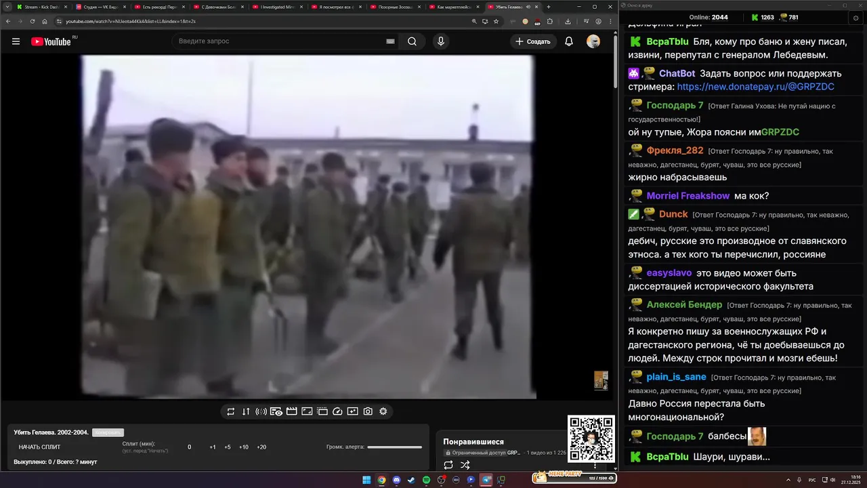
Task: Add +10 minutes to split
Action: click(x=244, y=447)
